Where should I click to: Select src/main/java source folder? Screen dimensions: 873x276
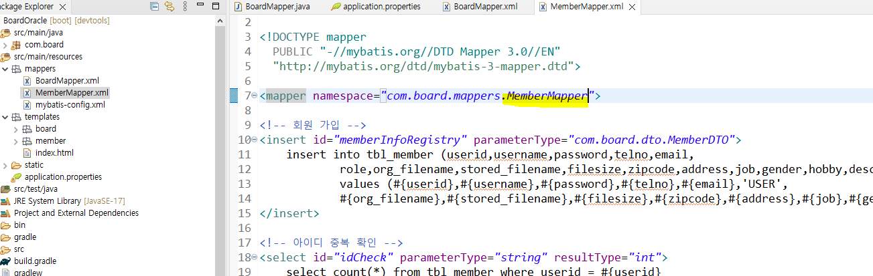pyautogui.click(x=38, y=33)
